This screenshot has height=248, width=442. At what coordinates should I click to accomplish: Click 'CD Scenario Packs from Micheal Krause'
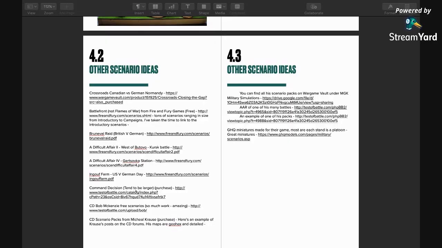[x=123, y=219]
